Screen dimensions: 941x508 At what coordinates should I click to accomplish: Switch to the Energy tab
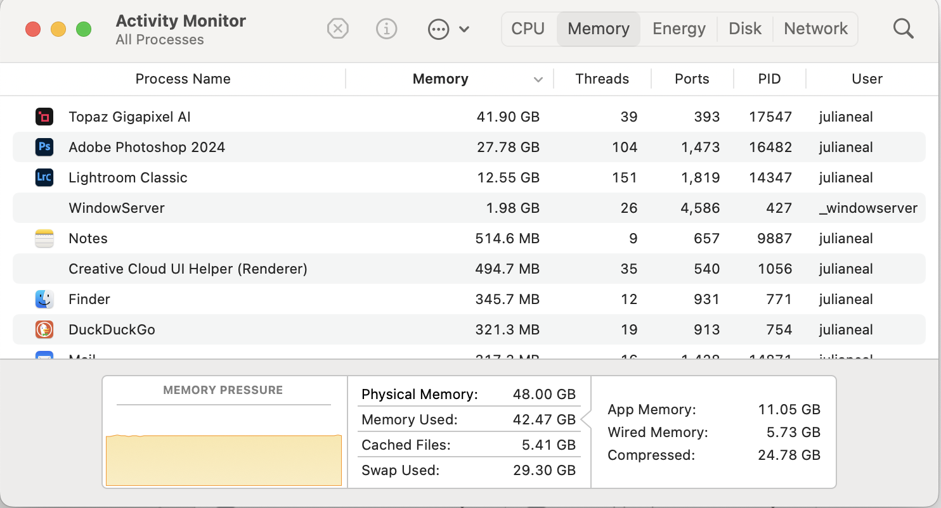(x=678, y=29)
